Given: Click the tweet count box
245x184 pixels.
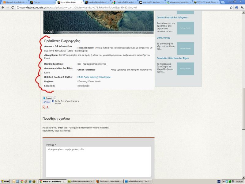Looking at the screenshot, I should [x=55, y=98].
